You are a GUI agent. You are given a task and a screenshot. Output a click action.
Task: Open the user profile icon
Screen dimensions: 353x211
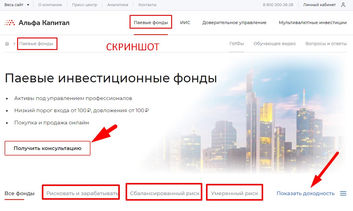pos(343,5)
